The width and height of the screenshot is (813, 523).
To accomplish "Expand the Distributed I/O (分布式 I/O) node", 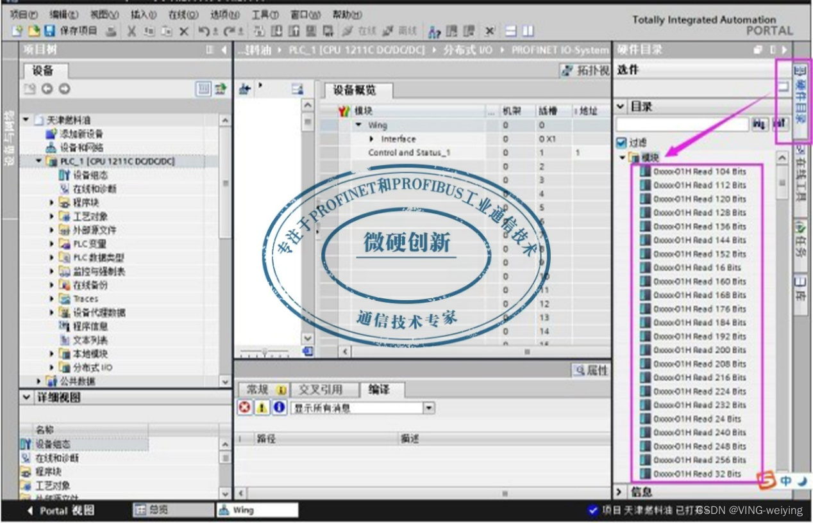I will pyautogui.click(x=53, y=367).
